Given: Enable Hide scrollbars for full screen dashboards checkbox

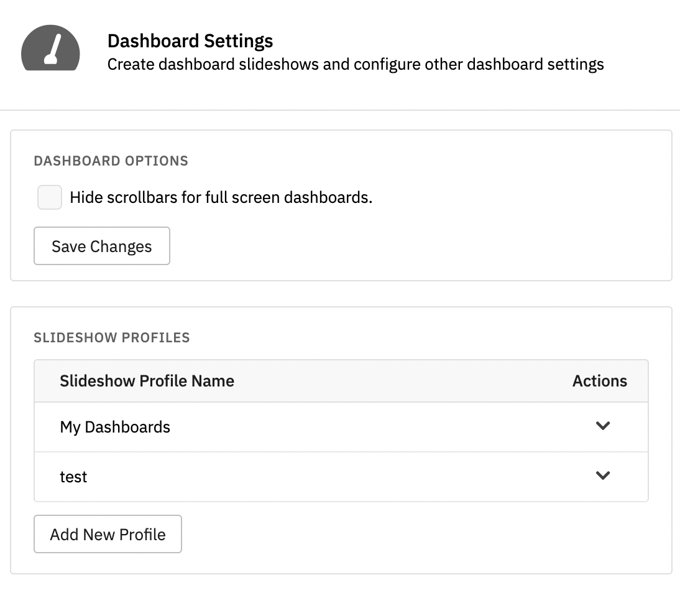Looking at the screenshot, I should [x=50, y=197].
